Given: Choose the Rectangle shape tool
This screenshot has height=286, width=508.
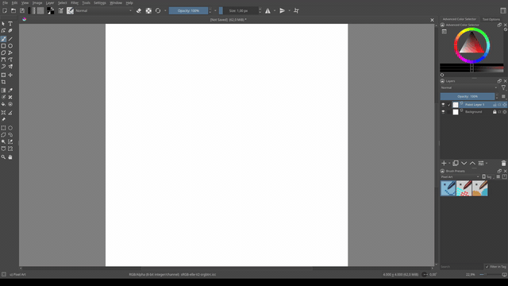Looking at the screenshot, I should tap(3, 46).
